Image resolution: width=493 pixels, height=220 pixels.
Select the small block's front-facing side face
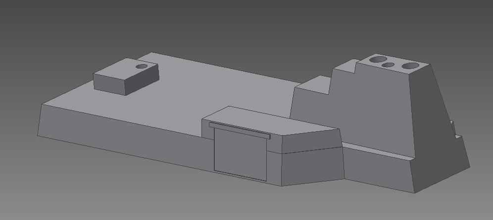click(109, 85)
